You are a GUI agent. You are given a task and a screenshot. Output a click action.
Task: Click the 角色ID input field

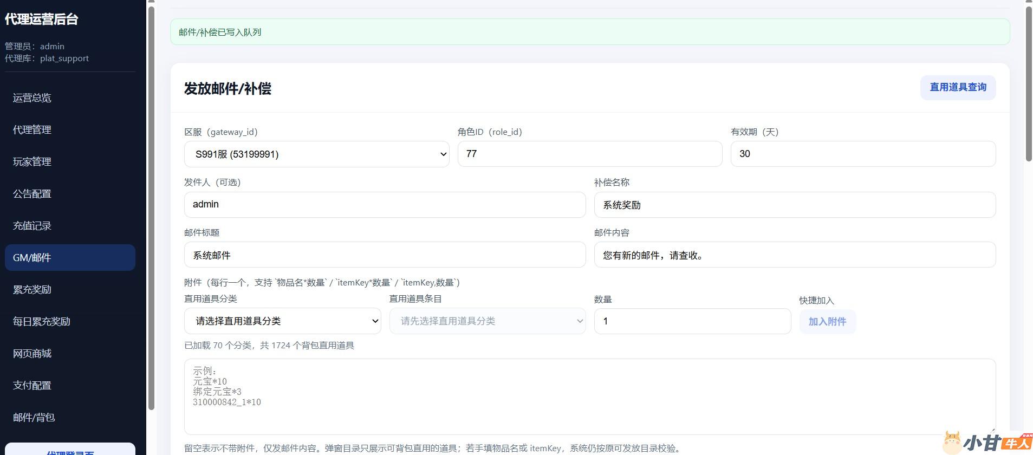click(x=589, y=154)
